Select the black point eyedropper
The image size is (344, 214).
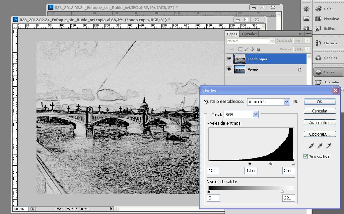tap(311, 146)
